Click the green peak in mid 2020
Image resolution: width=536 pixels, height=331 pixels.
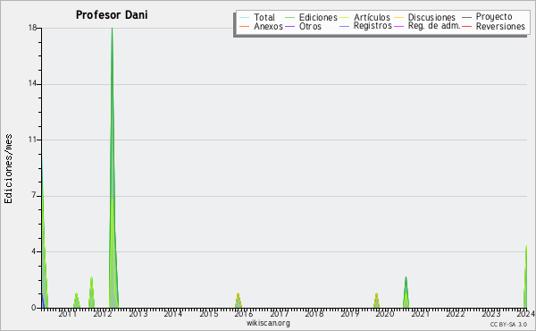pos(406,293)
